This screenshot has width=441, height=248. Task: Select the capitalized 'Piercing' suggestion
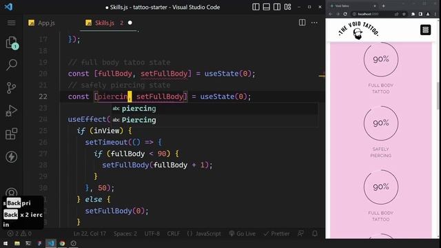[215, 120]
